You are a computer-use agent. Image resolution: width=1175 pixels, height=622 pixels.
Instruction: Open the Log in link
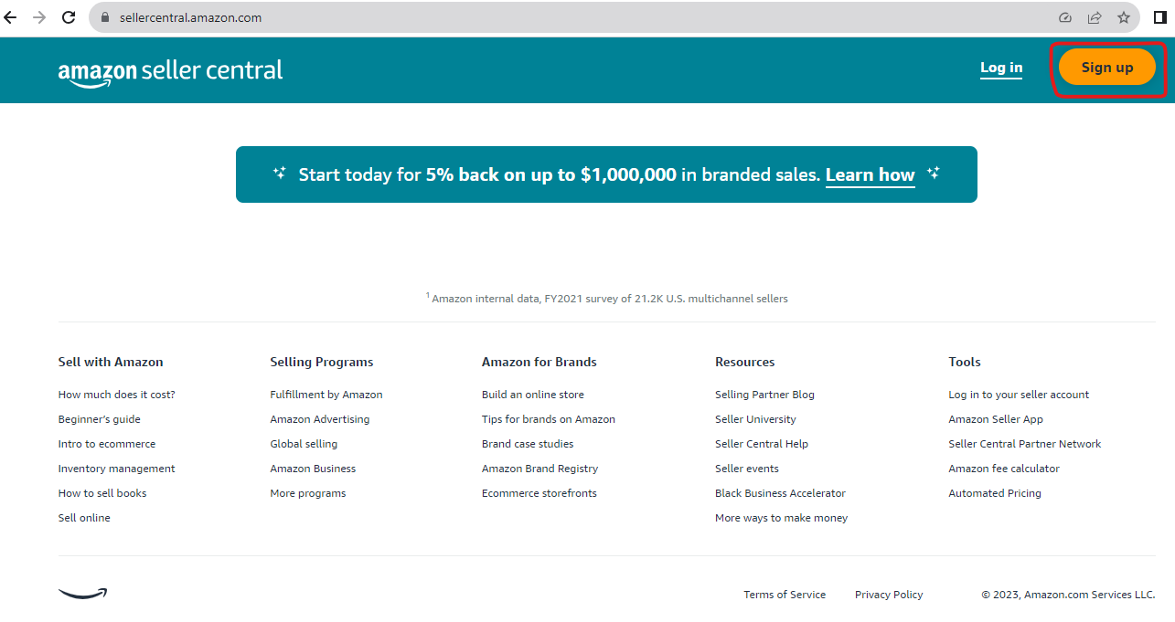1001,68
